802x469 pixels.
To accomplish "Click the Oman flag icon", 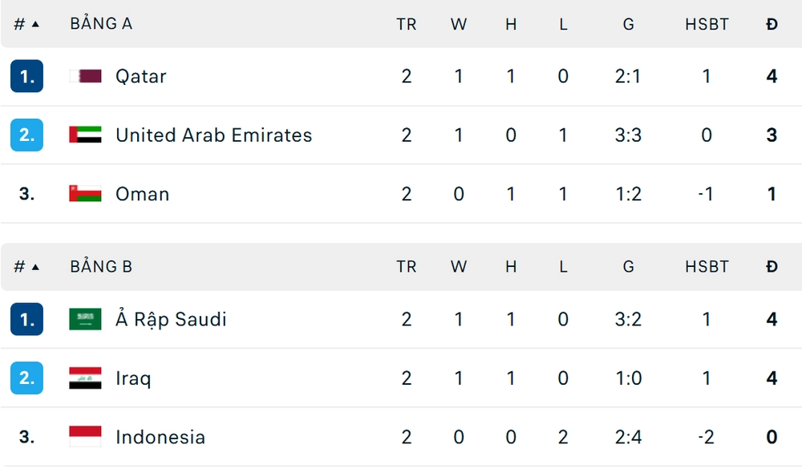I will pos(85,193).
